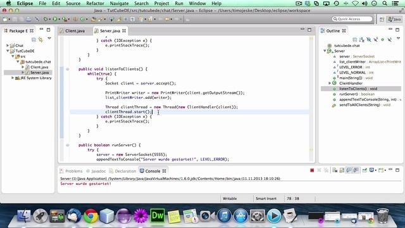Image resolution: width=405 pixels, height=228 pixels.
Task: Collapse the listenToClients method fold marker
Action: pos(68,69)
